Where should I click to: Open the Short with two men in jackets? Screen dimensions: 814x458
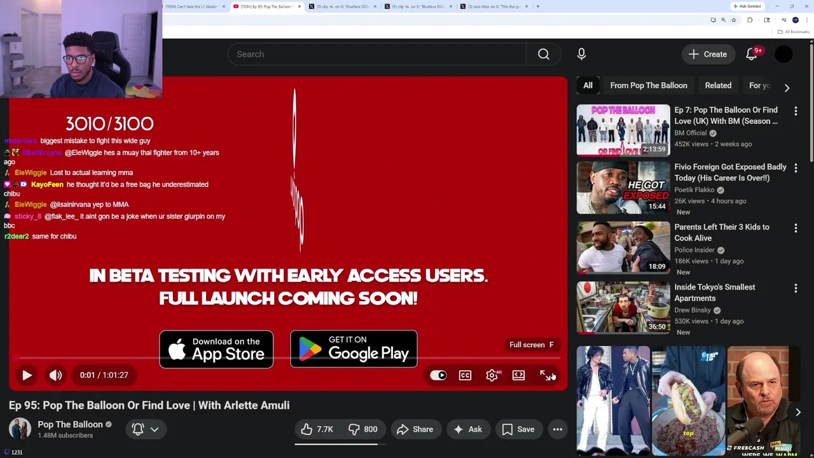(613, 401)
